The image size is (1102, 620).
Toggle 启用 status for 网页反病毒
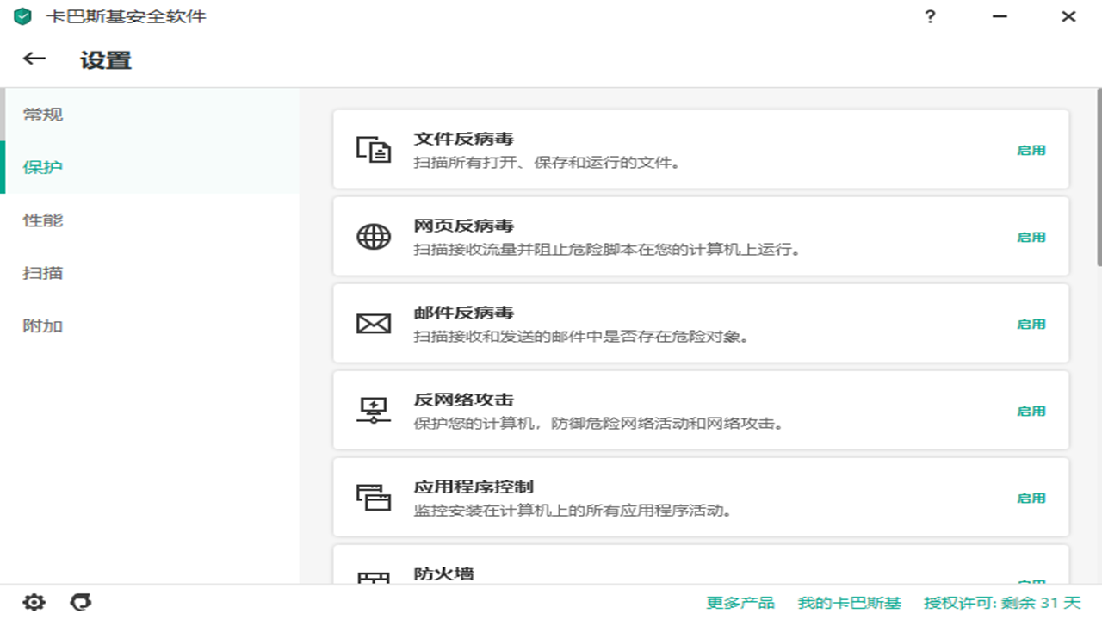point(1032,237)
